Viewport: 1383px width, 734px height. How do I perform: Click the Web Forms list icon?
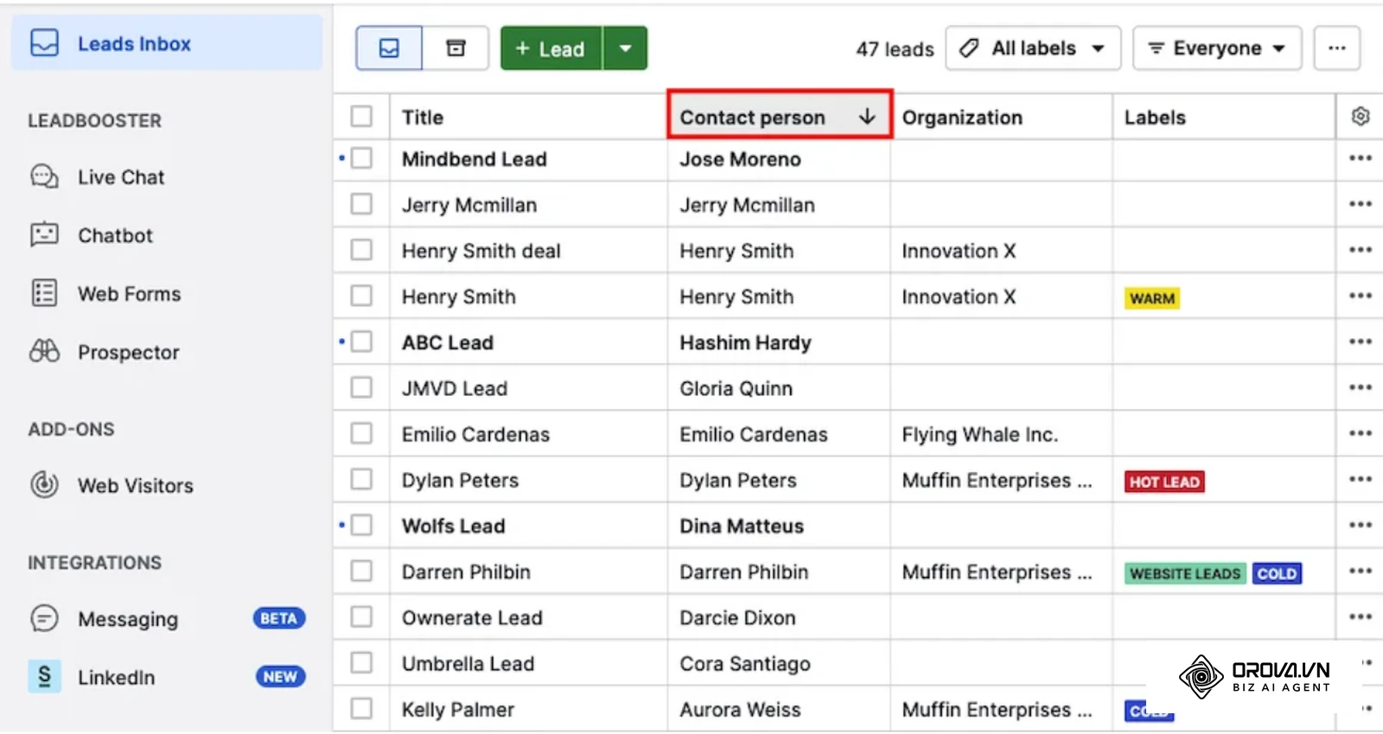click(x=44, y=293)
